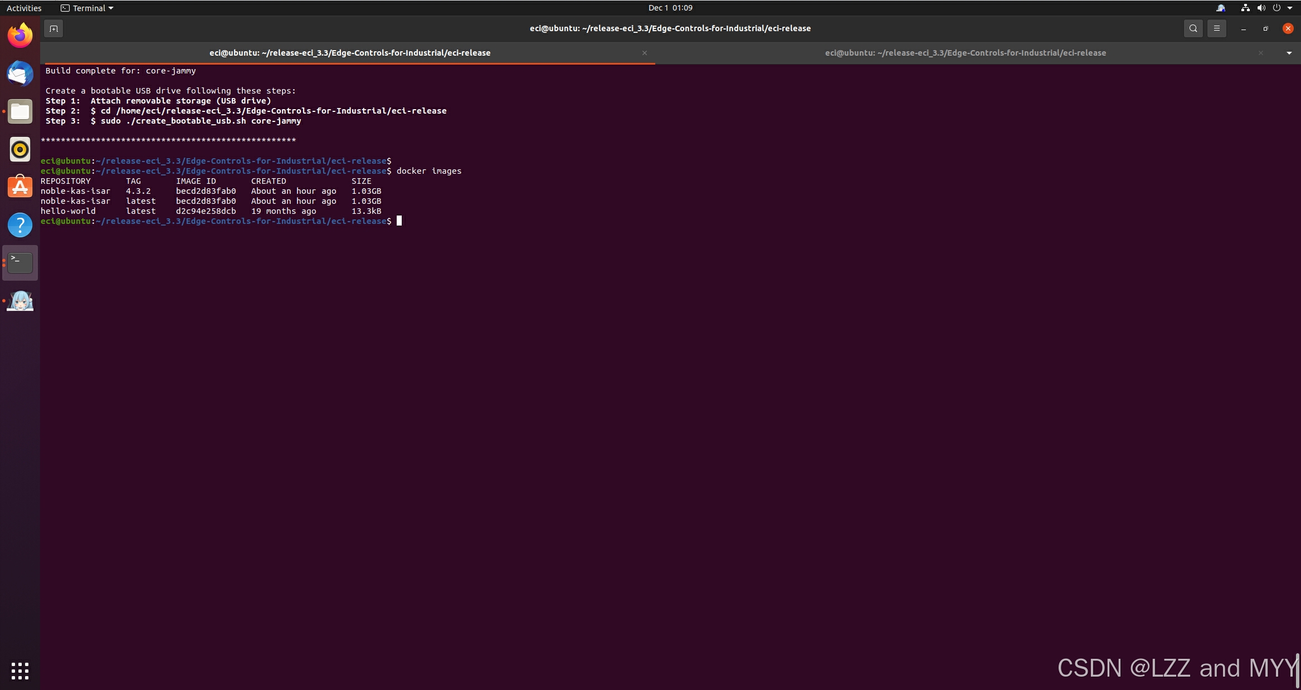Click the volume icon in system tray
Image resolution: width=1301 pixels, height=690 pixels.
click(1261, 8)
